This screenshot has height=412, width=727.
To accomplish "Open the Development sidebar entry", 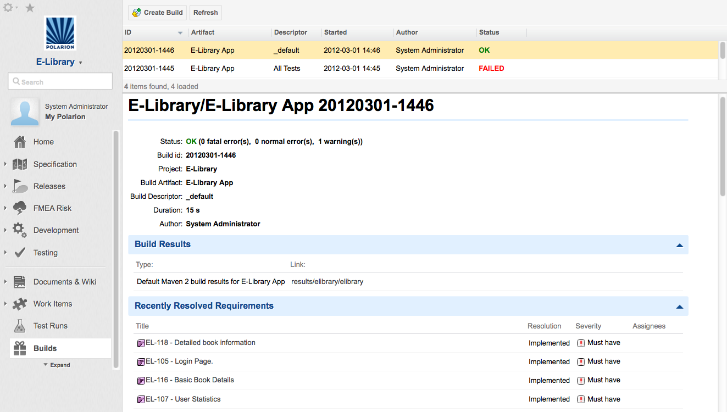I will [20, 230].
